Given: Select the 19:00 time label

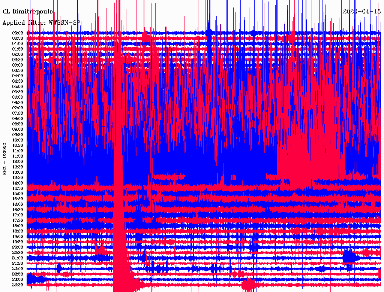Looking at the screenshot, I should (x=18, y=237).
